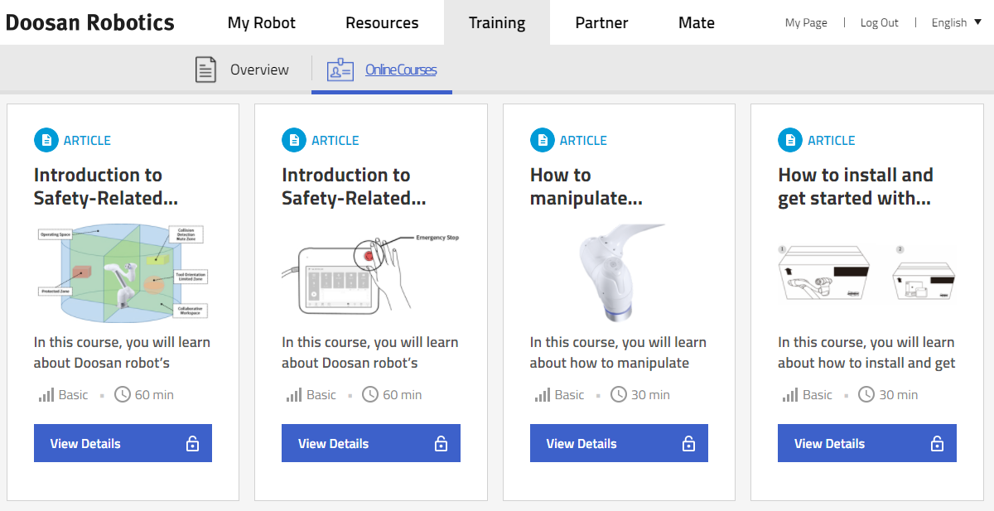The height and width of the screenshot is (511, 994).
Task: Go to the Mate section
Action: (696, 22)
